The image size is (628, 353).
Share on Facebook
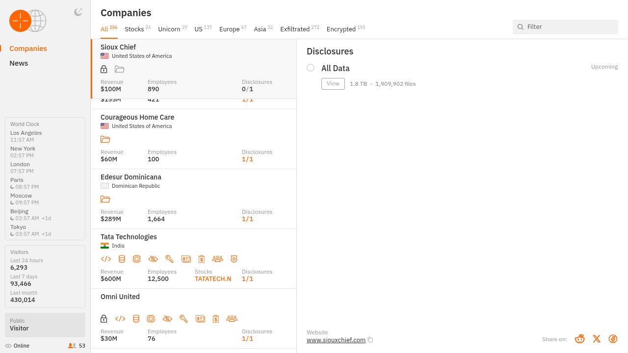pos(613,339)
